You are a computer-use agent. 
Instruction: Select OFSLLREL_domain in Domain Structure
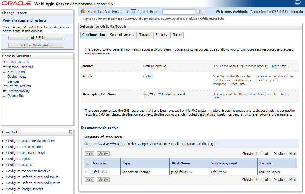point(15,62)
